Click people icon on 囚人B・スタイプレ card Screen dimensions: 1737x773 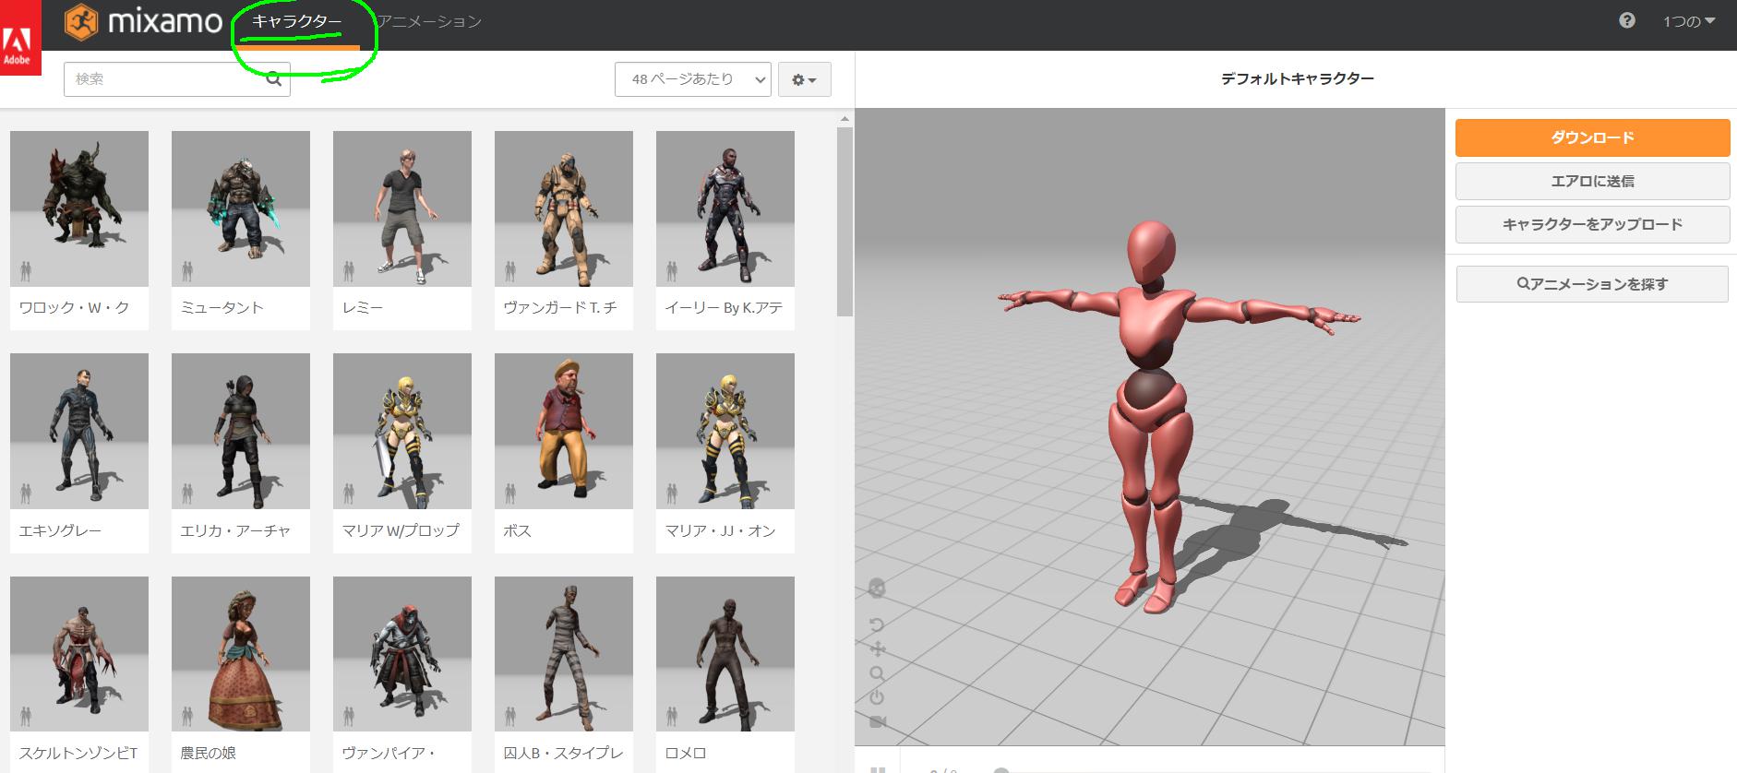(510, 717)
